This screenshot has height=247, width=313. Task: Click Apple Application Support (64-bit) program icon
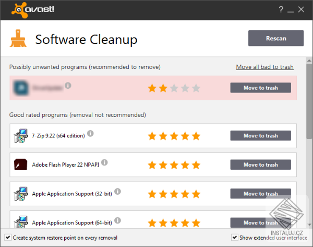[x=20, y=222]
